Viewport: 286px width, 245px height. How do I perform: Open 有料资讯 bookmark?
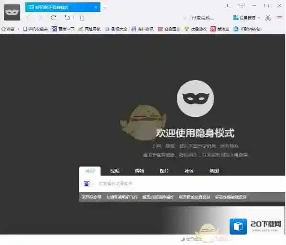(x=143, y=29)
